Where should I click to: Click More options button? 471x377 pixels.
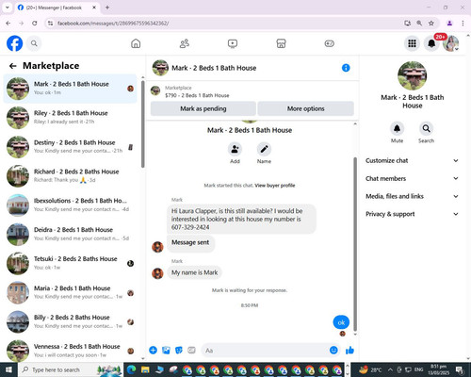coord(305,108)
